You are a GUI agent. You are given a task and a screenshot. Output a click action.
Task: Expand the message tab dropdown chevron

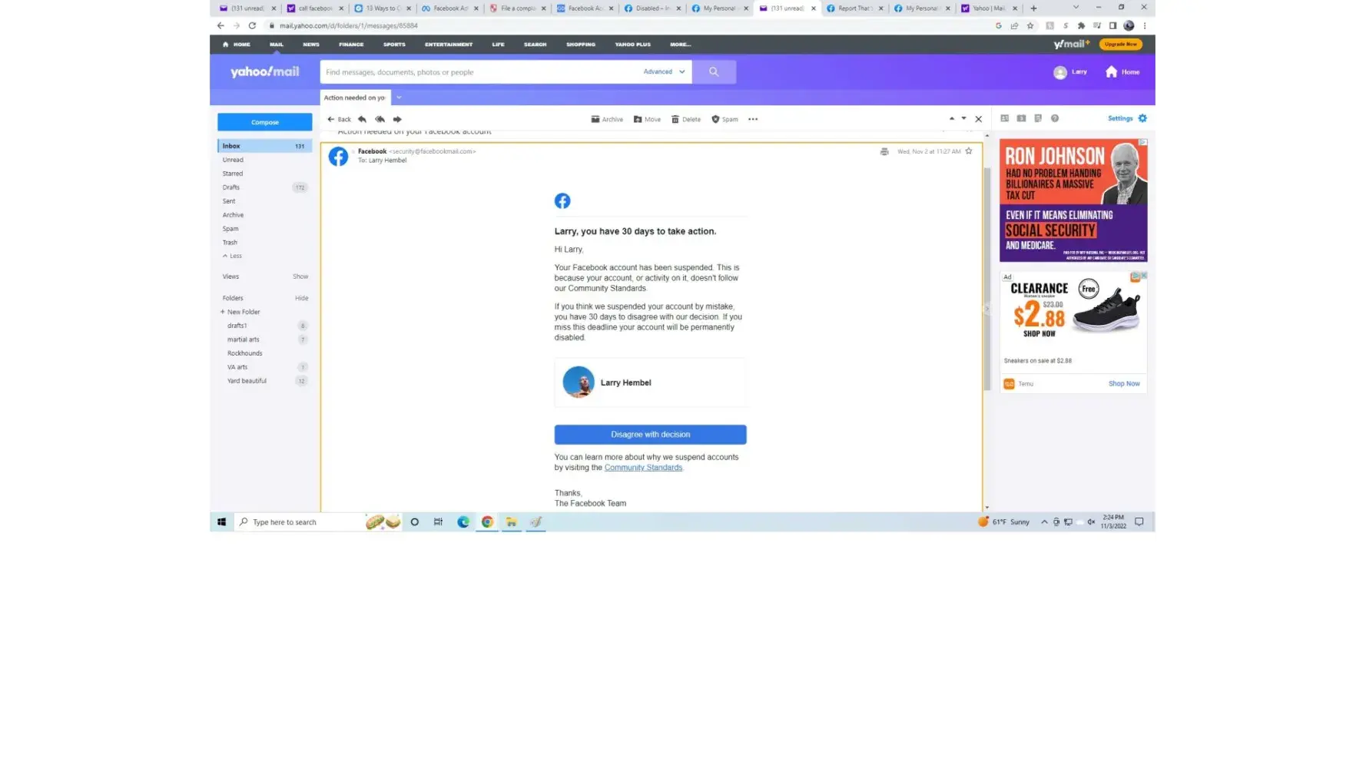[x=399, y=98]
